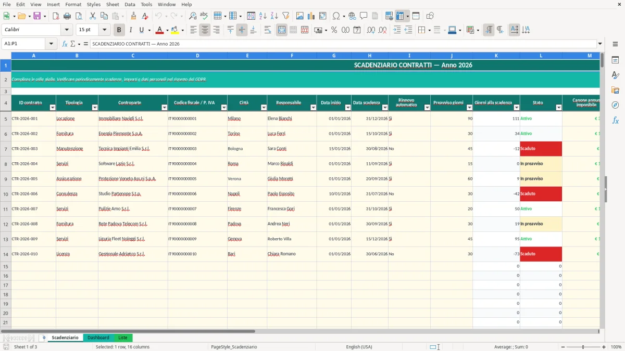Toggle Italic formatting

pos(131,30)
